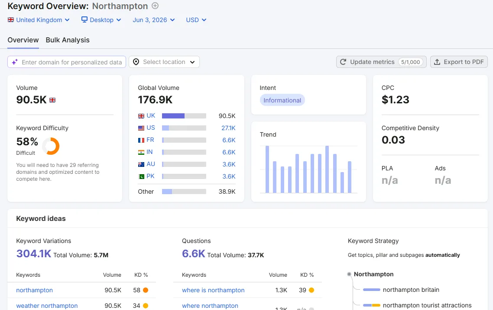
Task: Click the Ads n/a value
Action: point(443,180)
